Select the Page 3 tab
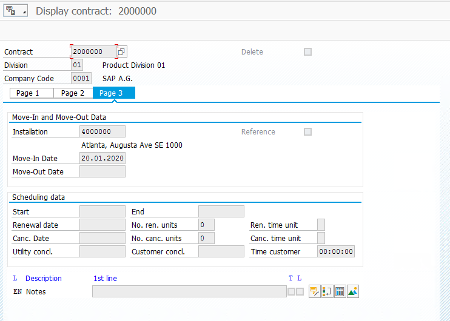 tap(114, 93)
